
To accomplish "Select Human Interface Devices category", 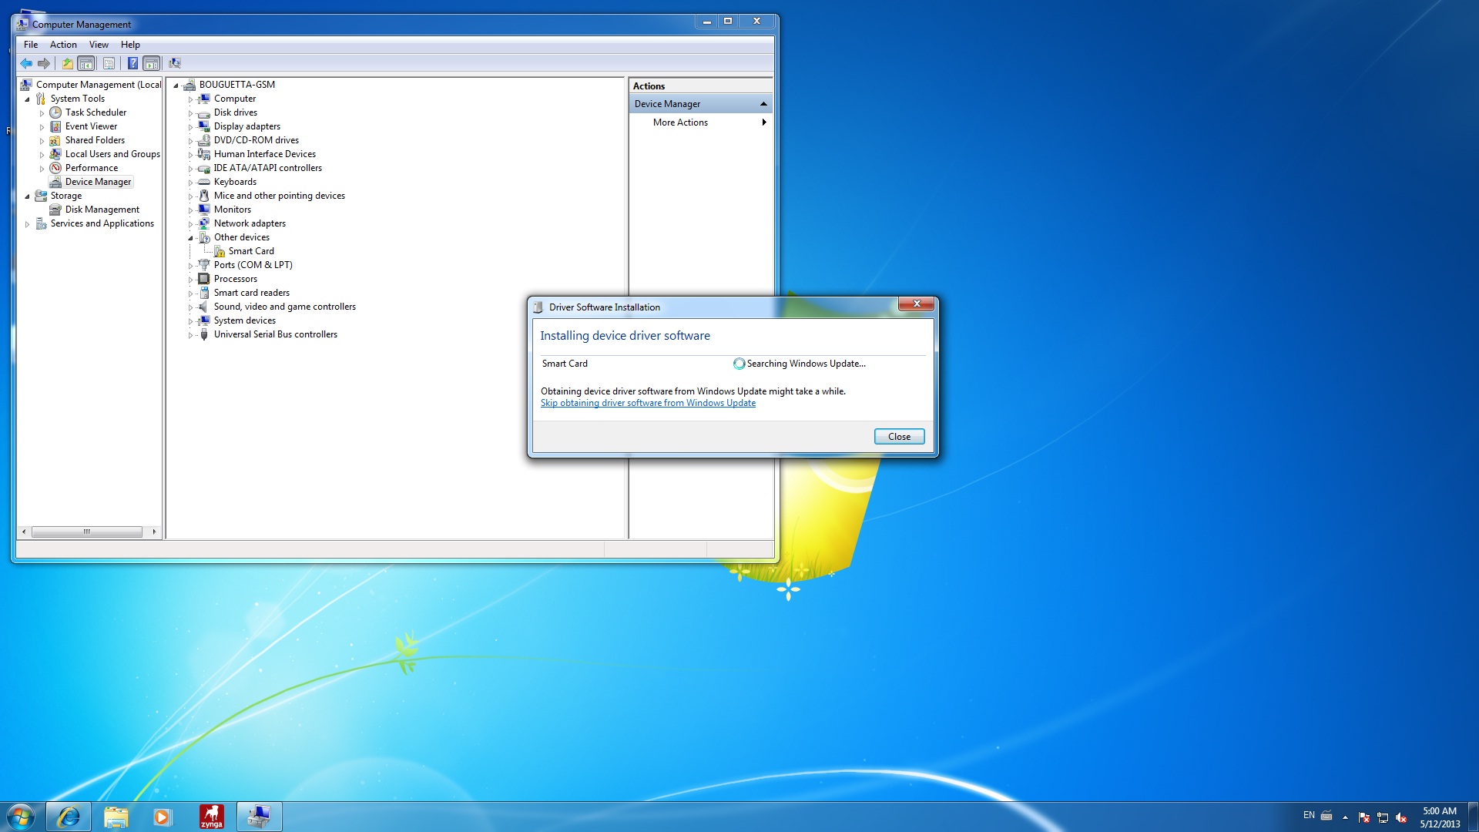I will point(265,154).
